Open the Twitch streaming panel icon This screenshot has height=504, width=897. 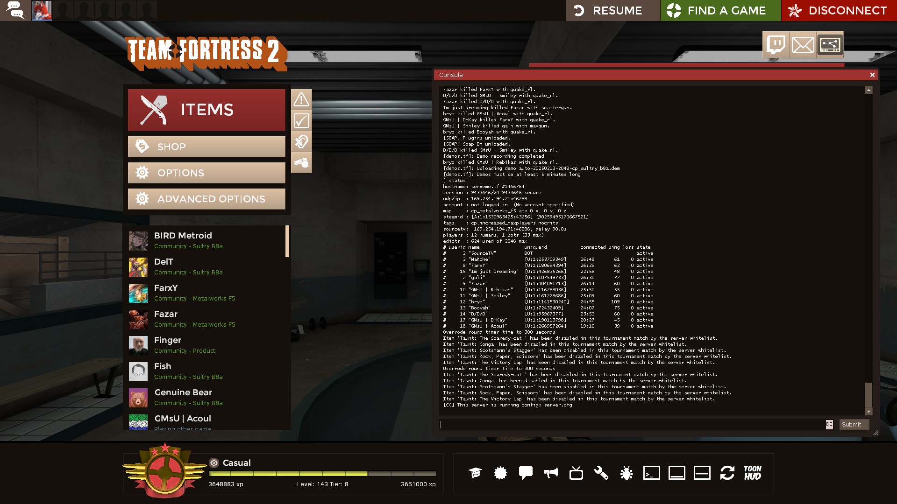[x=776, y=45]
